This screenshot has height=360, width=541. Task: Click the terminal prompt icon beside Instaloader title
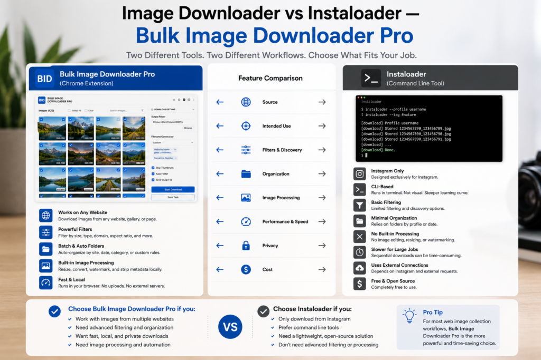(x=371, y=78)
